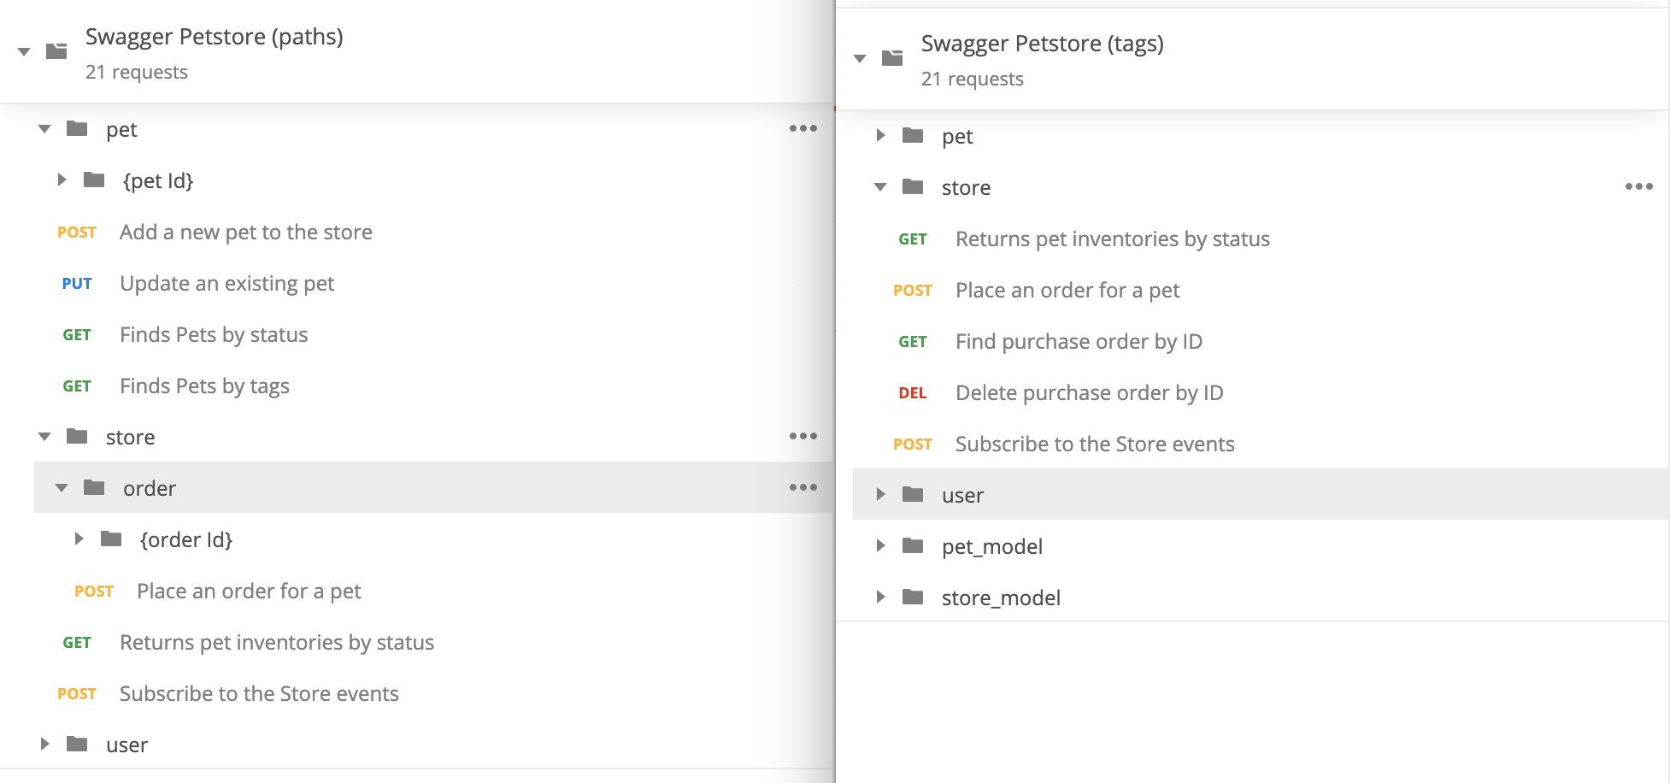Open Returns pet inventories by status in tags
Viewport: 1670px width, 783px height.
pyautogui.click(x=1113, y=239)
